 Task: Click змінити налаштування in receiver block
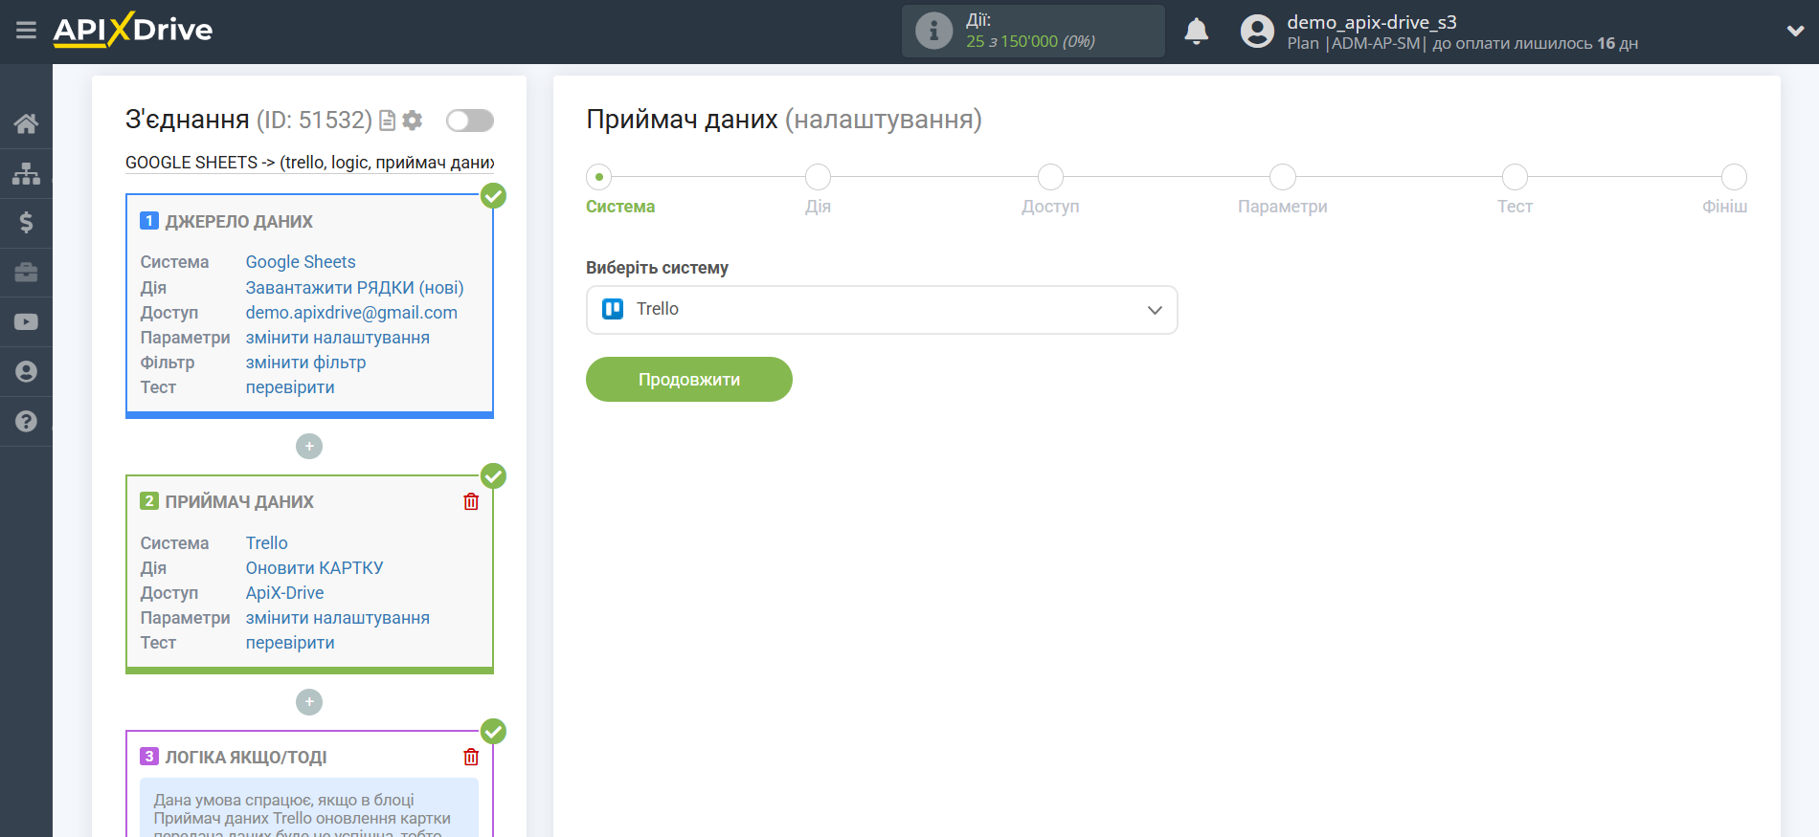337,618
